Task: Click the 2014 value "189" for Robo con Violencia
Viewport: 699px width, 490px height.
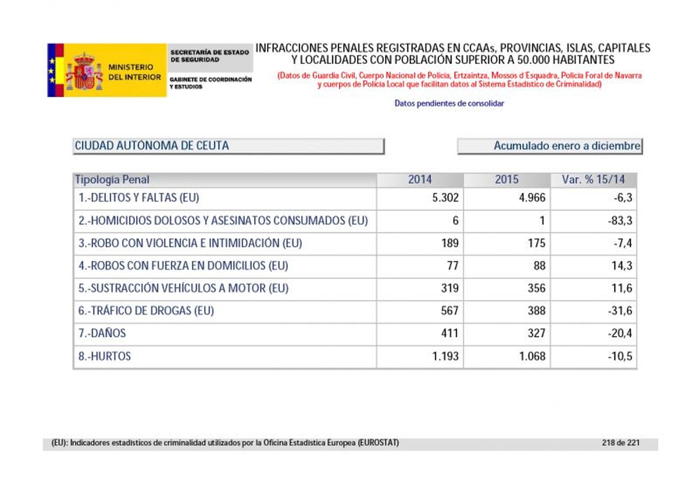Action: (x=450, y=243)
